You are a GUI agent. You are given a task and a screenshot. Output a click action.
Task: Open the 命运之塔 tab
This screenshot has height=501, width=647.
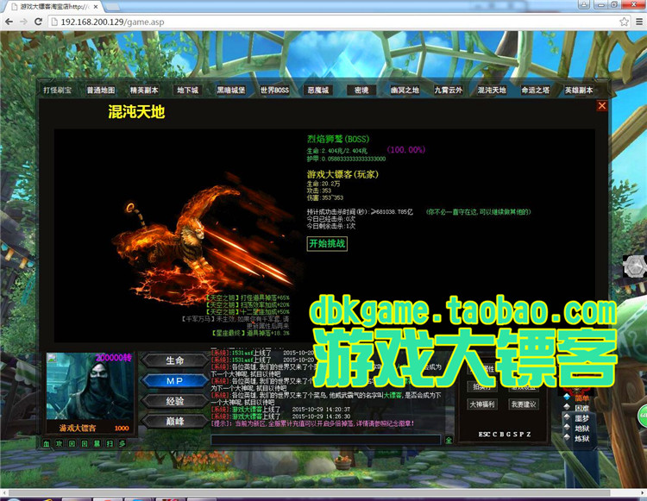click(x=535, y=90)
